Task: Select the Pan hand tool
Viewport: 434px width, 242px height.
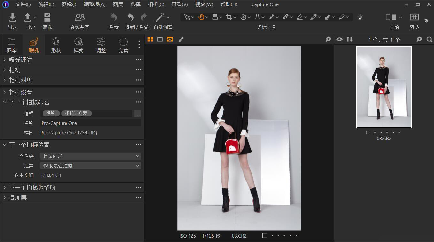Action: point(202,17)
